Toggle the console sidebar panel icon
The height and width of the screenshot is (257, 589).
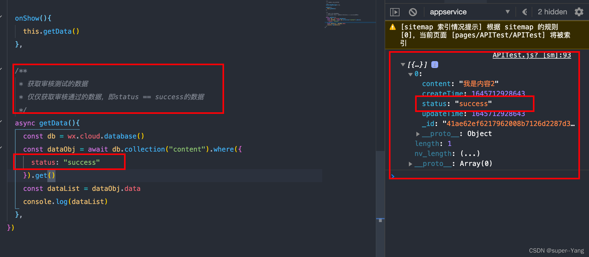coord(395,12)
